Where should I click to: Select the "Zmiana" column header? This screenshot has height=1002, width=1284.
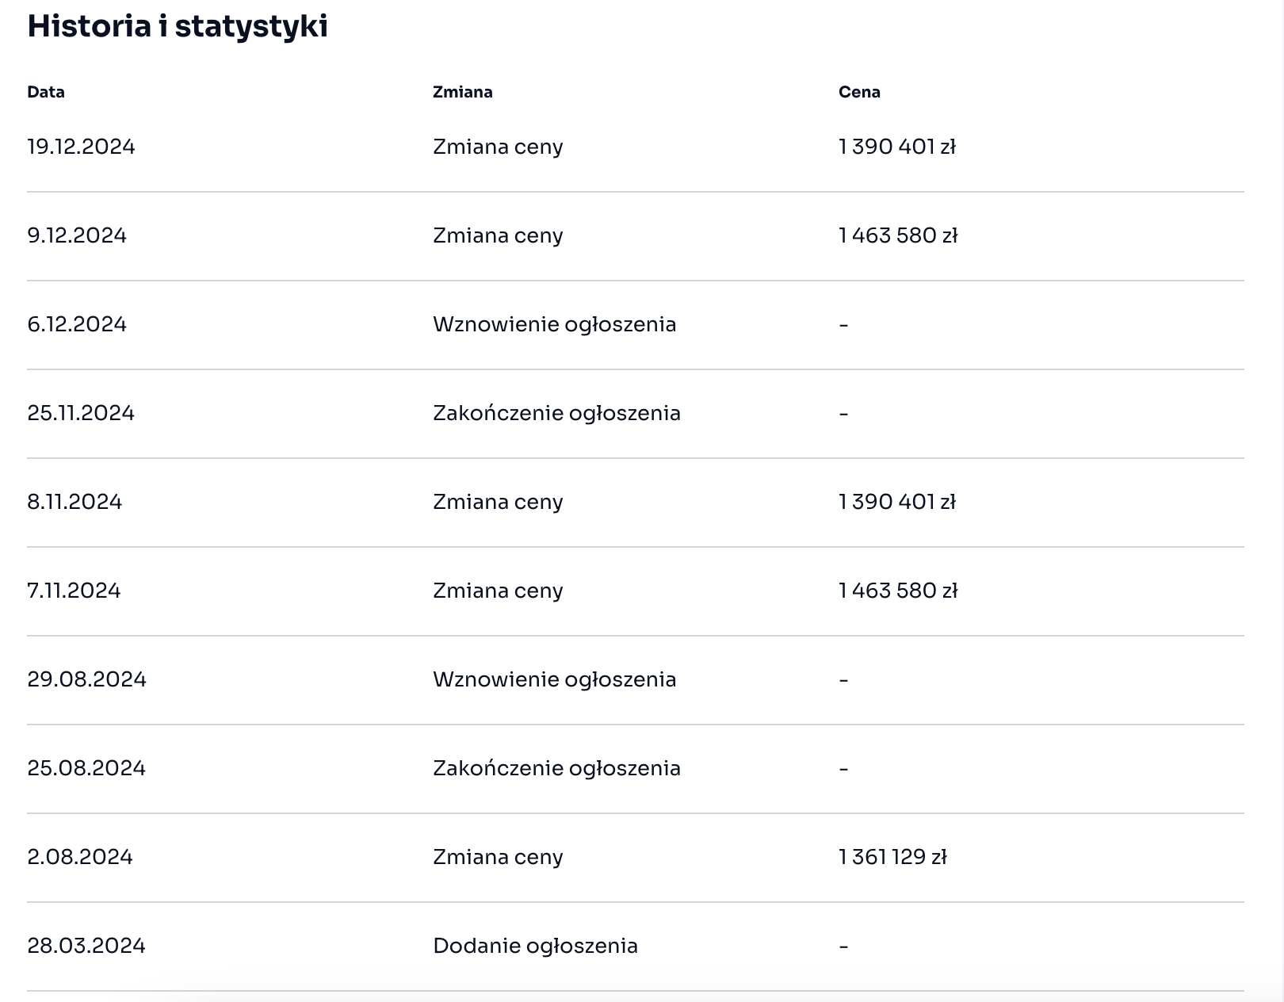click(x=463, y=92)
